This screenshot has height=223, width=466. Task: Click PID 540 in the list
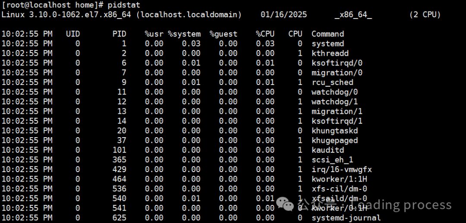[x=119, y=198]
